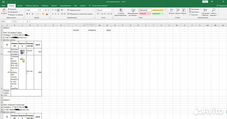This screenshot has height=119, width=227.
Task: Click the fx insert function icon
Action: pos(27,21)
